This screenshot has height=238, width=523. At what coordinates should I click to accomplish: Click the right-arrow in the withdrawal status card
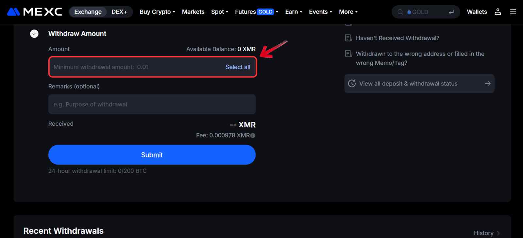click(x=487, y=83)
